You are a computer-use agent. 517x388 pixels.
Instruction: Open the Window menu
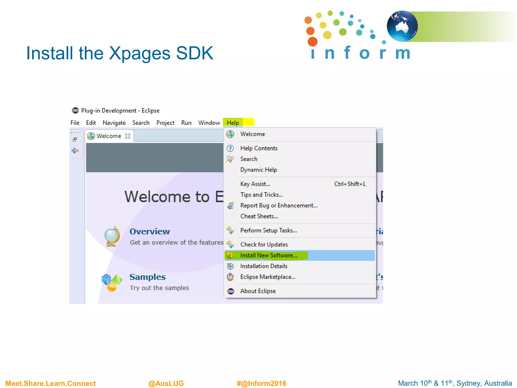point(209,123)
